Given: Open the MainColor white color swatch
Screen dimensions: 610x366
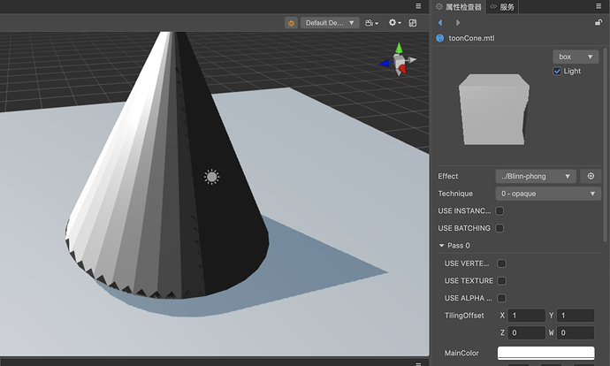Looking at the screenshot, I should click(545, 353).
